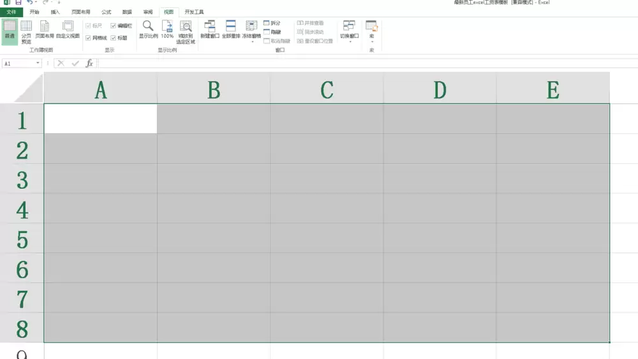Image resolution: width=638 pixels, height=359 pixels.
Task: Set zoom to 100%
Action: tap(167, 29)
